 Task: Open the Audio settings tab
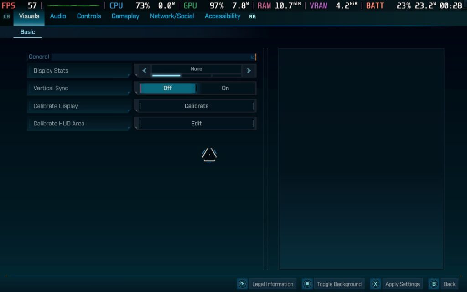58,16
